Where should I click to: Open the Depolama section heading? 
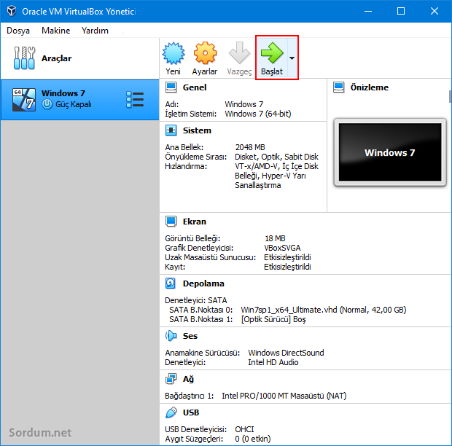click(x=203, y=283)
